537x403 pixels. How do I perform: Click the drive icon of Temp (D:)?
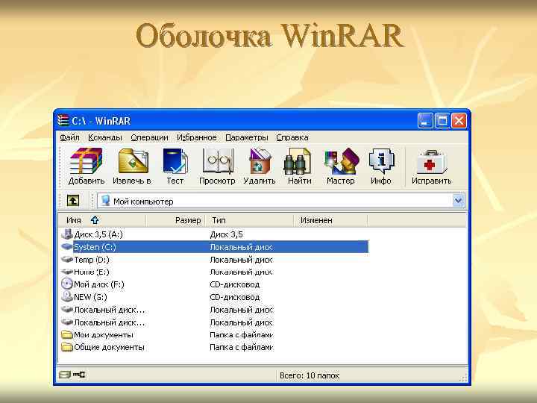point(67,260)
